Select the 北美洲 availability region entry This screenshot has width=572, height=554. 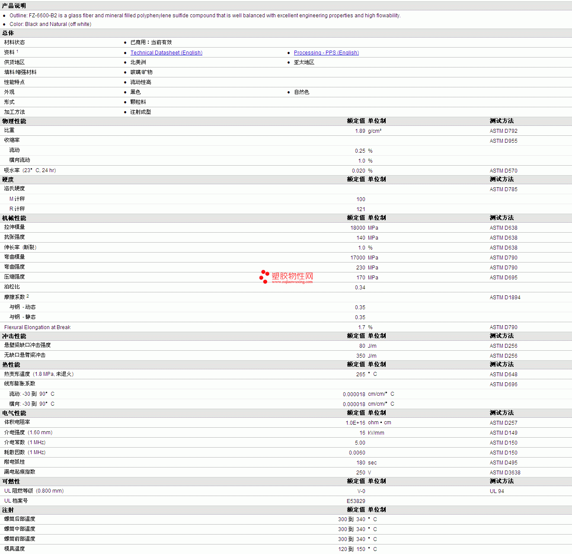coord(138,62)
